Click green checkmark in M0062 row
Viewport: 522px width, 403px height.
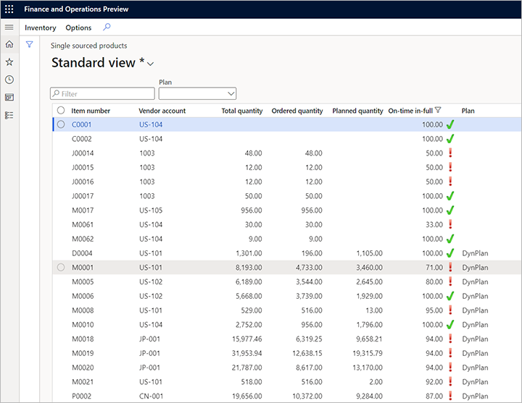(450, 239)
